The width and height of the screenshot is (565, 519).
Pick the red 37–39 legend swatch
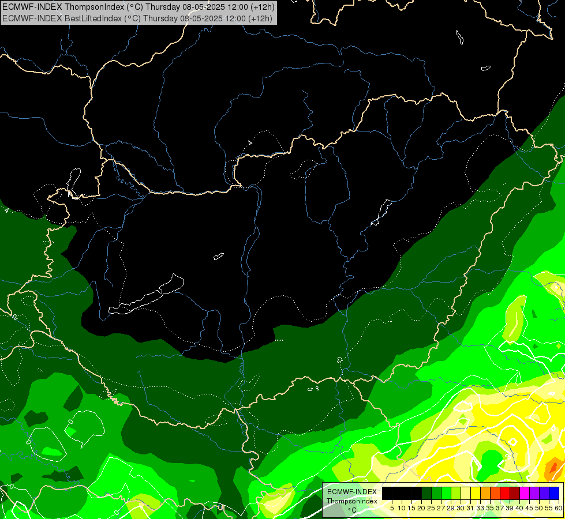[505, 493]
